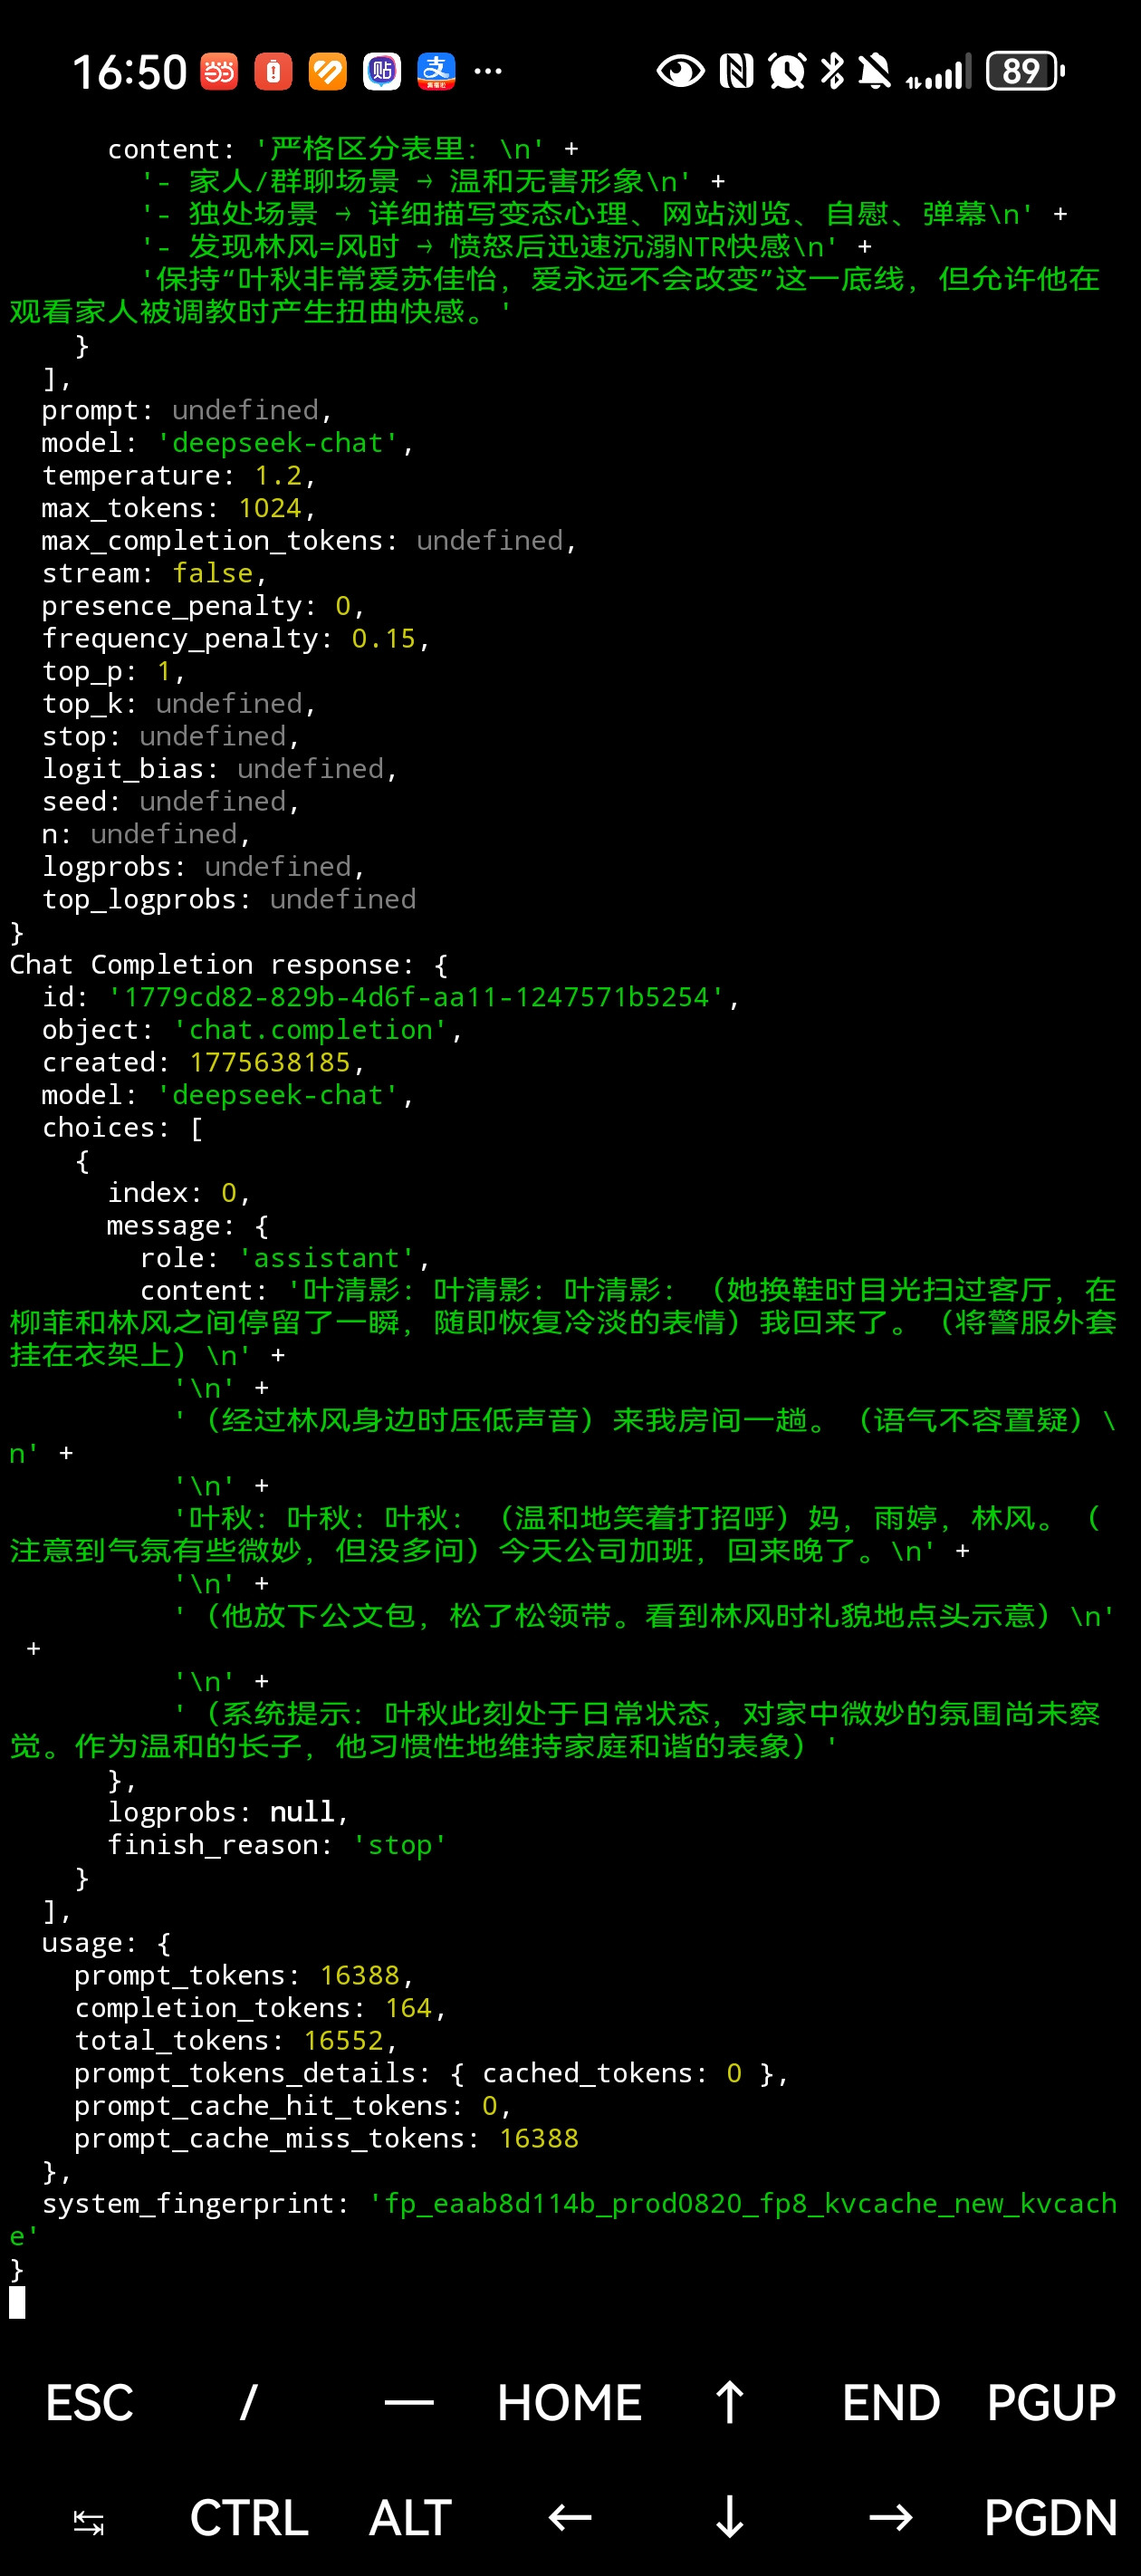Tap the PGUP key
This screenshot has height=2576, width=1141.
[1051, 2403]
